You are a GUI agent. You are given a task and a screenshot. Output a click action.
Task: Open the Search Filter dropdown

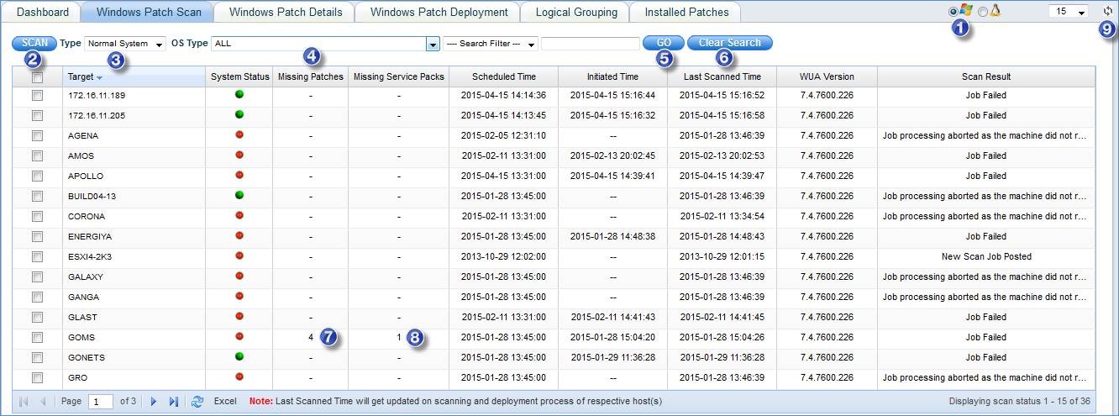pyautogui.click(x=490, y=44)
